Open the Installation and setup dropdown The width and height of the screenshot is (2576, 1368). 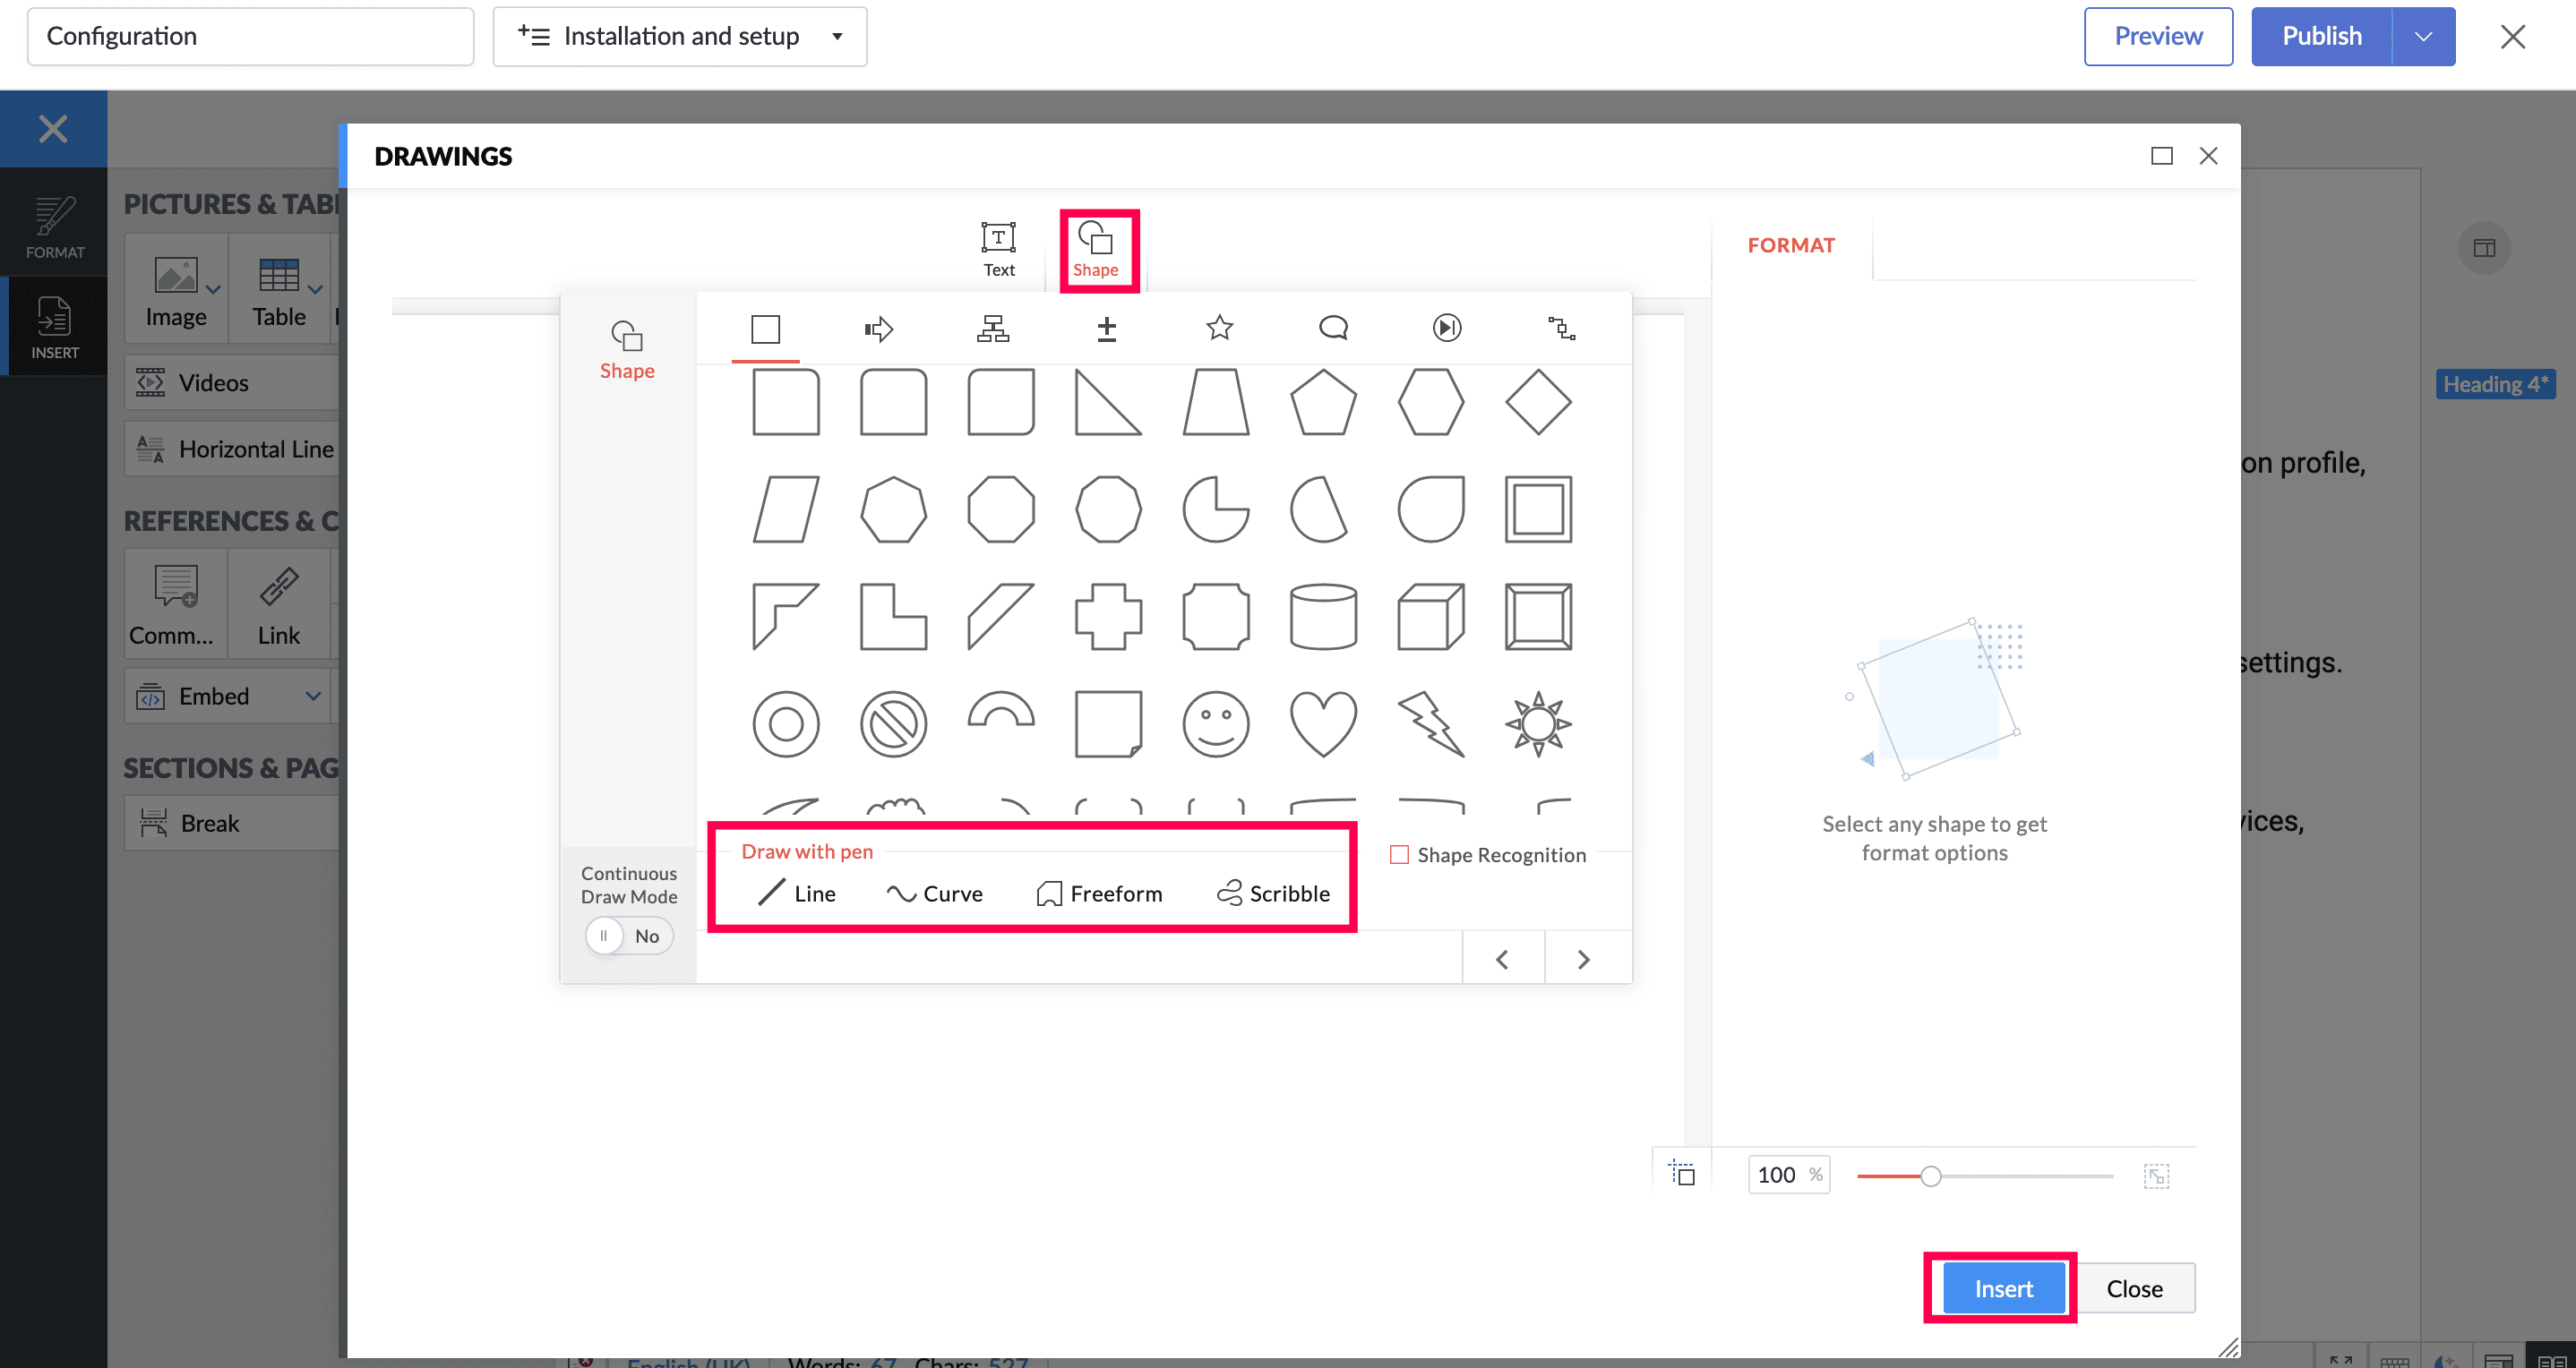tap(680, 37)
